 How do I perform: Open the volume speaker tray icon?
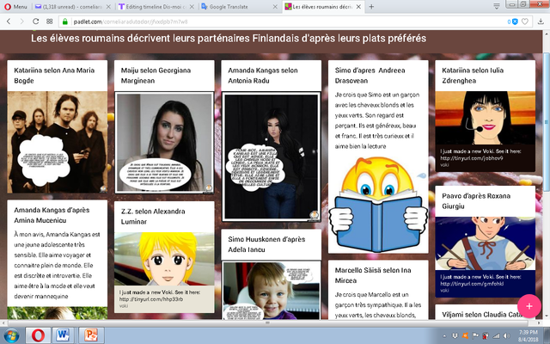pos(506,335)
